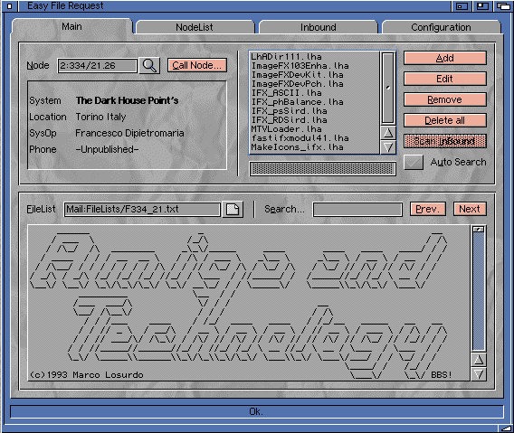The width and height of the screenshot is (514, 433).
Task: Click the iconify gadget in title bar
Action: [x=462, y=6]
